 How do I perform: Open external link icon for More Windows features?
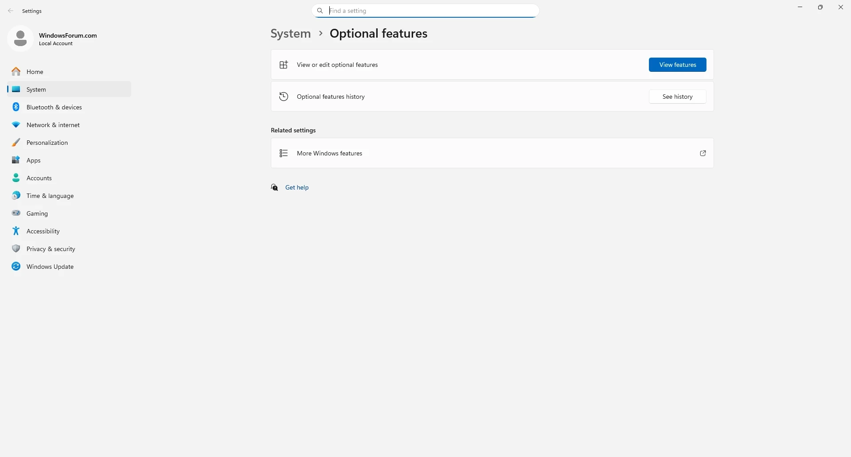click(703, 153)
